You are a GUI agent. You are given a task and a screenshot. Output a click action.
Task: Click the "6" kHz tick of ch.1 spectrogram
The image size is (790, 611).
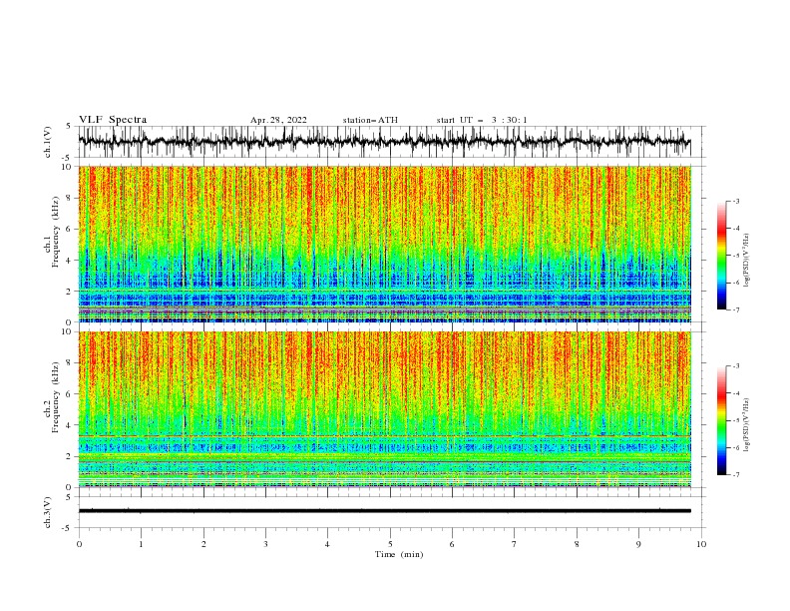click(70, 229)
